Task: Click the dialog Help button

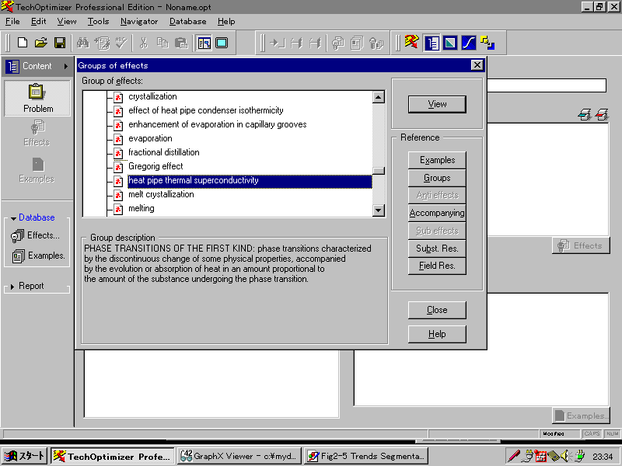Action: coord(437,334)
